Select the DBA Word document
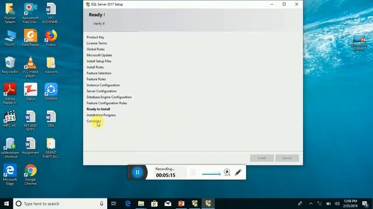The image size is (373, 209). click(x=51, y=119)
